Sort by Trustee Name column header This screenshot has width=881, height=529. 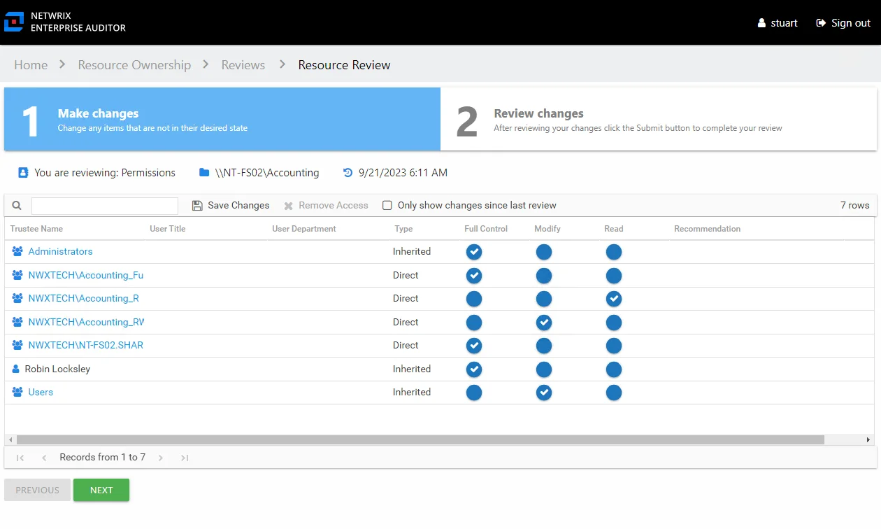pos(36,229)
